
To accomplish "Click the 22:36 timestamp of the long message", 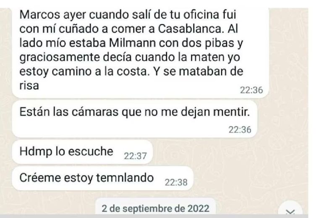I will pyautogui.click(x=251, y=90).
